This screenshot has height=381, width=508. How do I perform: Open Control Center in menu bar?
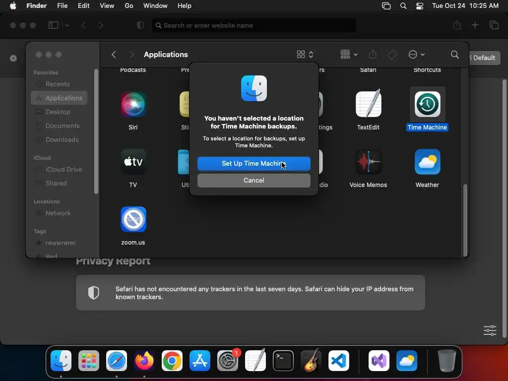[420, 6]
